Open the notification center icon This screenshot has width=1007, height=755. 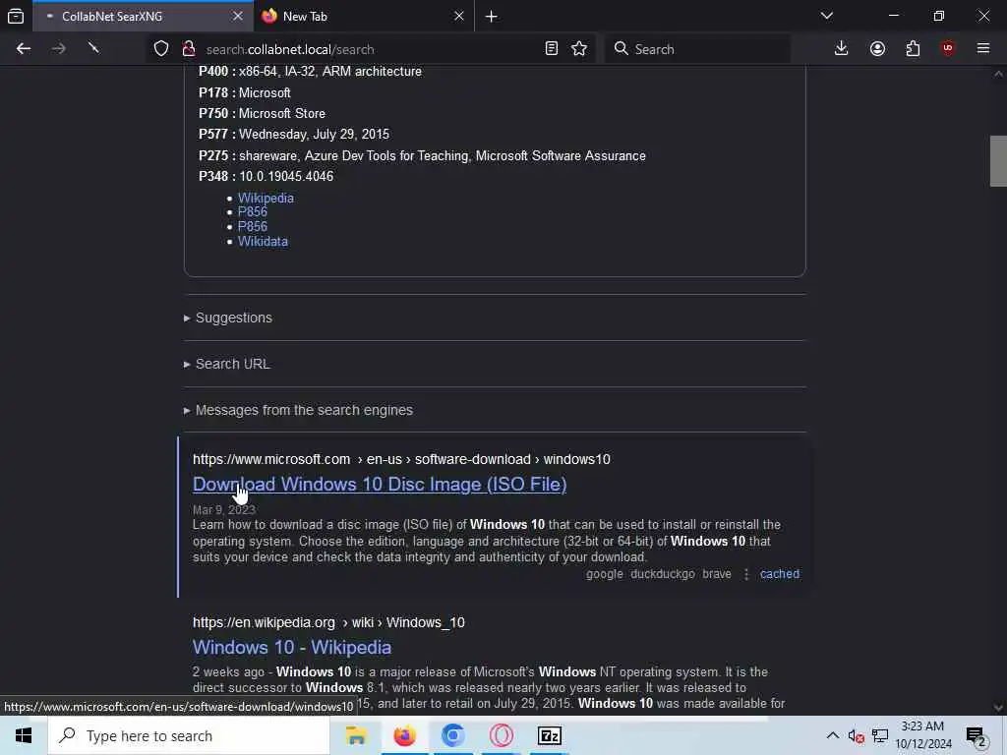[x=976, y=735]
